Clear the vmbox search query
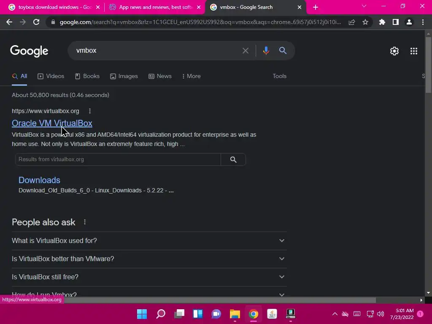Image resolution: width=432 pixels, height=324 pixels. click(x=246, y=51)
